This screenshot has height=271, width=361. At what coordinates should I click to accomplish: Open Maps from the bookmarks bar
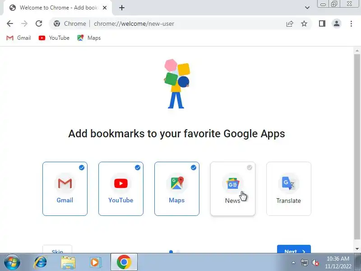coord(89,38)
